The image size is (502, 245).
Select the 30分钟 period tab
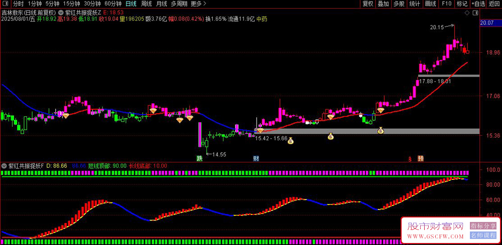(x=92, y=4)
